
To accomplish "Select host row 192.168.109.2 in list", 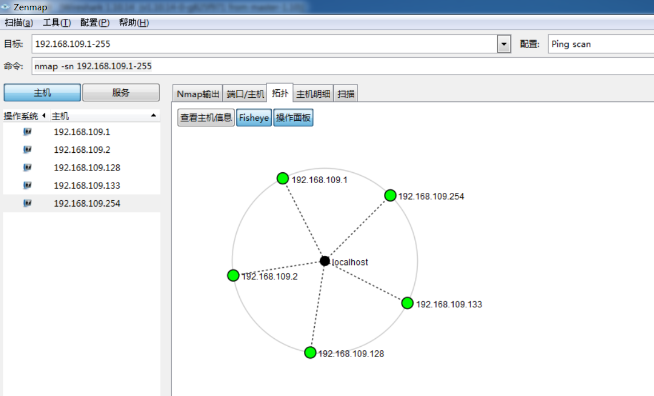I will click(82, 149).
